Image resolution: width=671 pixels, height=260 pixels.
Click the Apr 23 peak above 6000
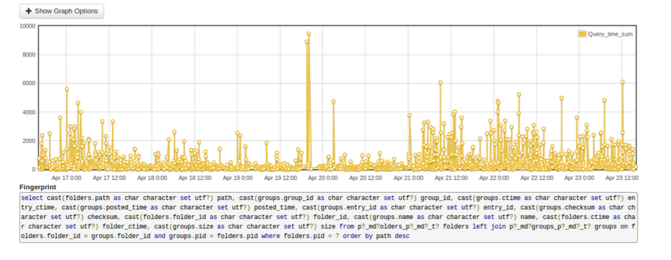tap(622, 82)
